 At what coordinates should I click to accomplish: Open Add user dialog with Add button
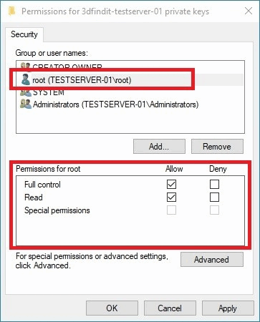click(159, 147)
